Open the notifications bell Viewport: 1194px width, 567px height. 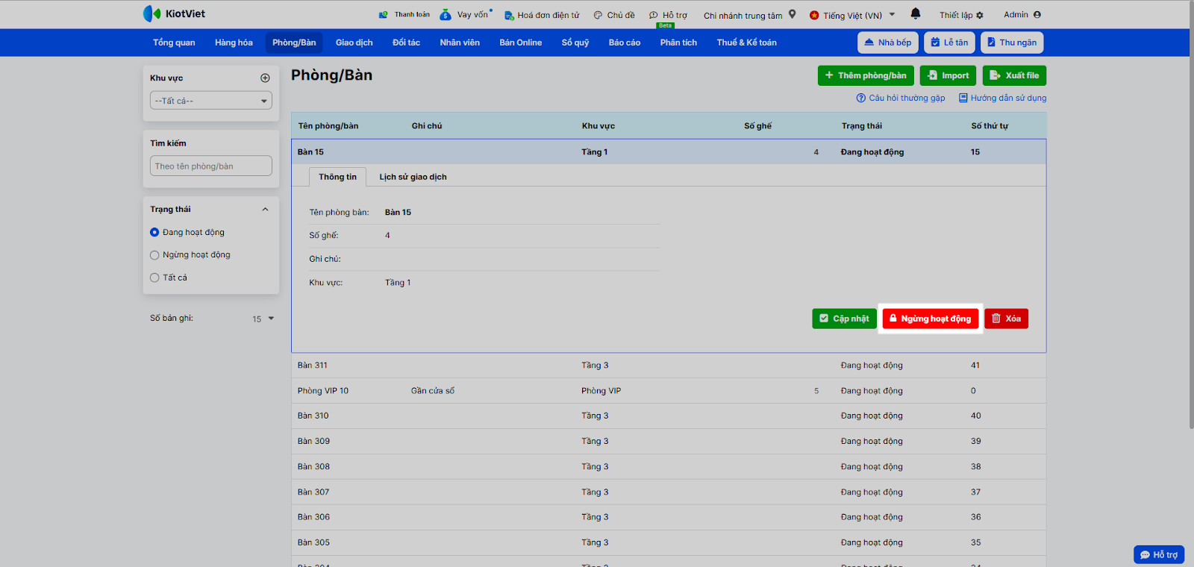[916, 13]
